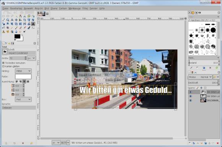This screenshot has width=222, height=147.
Task: Select the Move tool in the toolbox
Action: (x=16, y=20)
